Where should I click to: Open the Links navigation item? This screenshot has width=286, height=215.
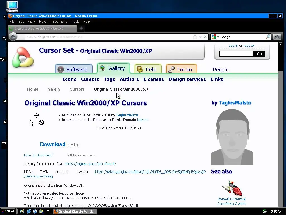click(217, 79)
